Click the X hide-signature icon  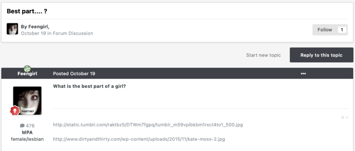point(343,117)
